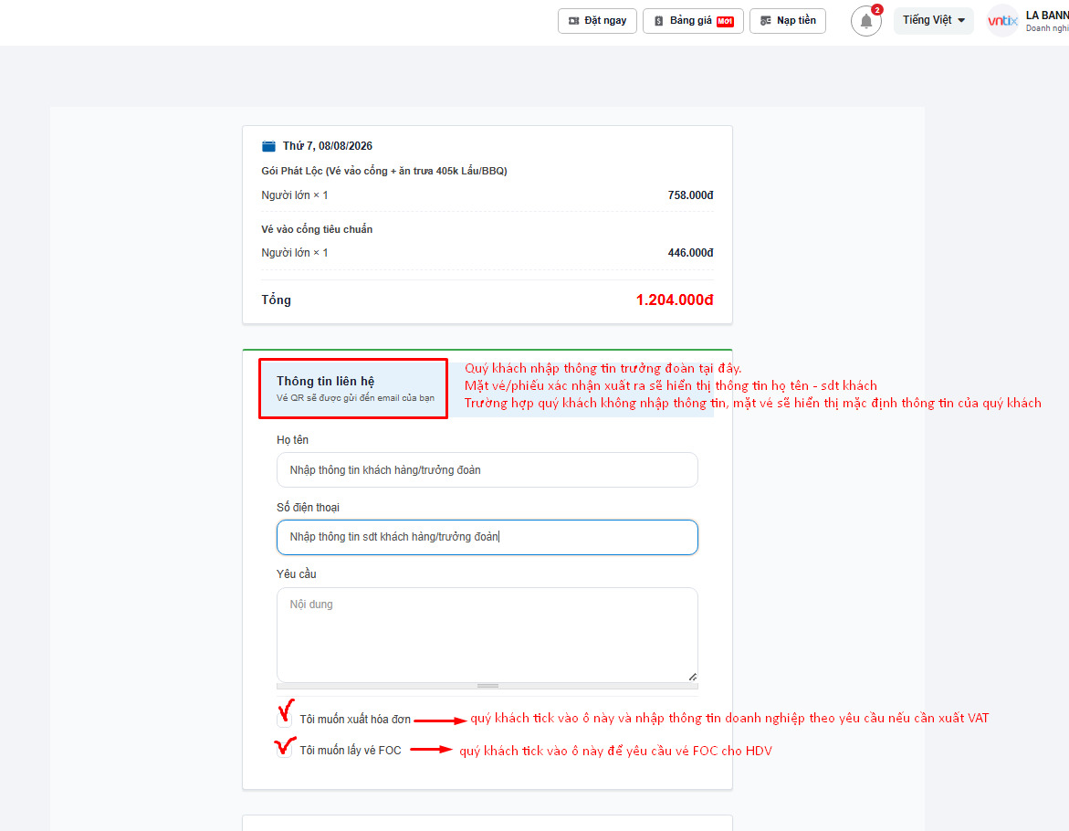Click the calendar icon beside the date
The image size is (1069, 831).
[268, 146]
